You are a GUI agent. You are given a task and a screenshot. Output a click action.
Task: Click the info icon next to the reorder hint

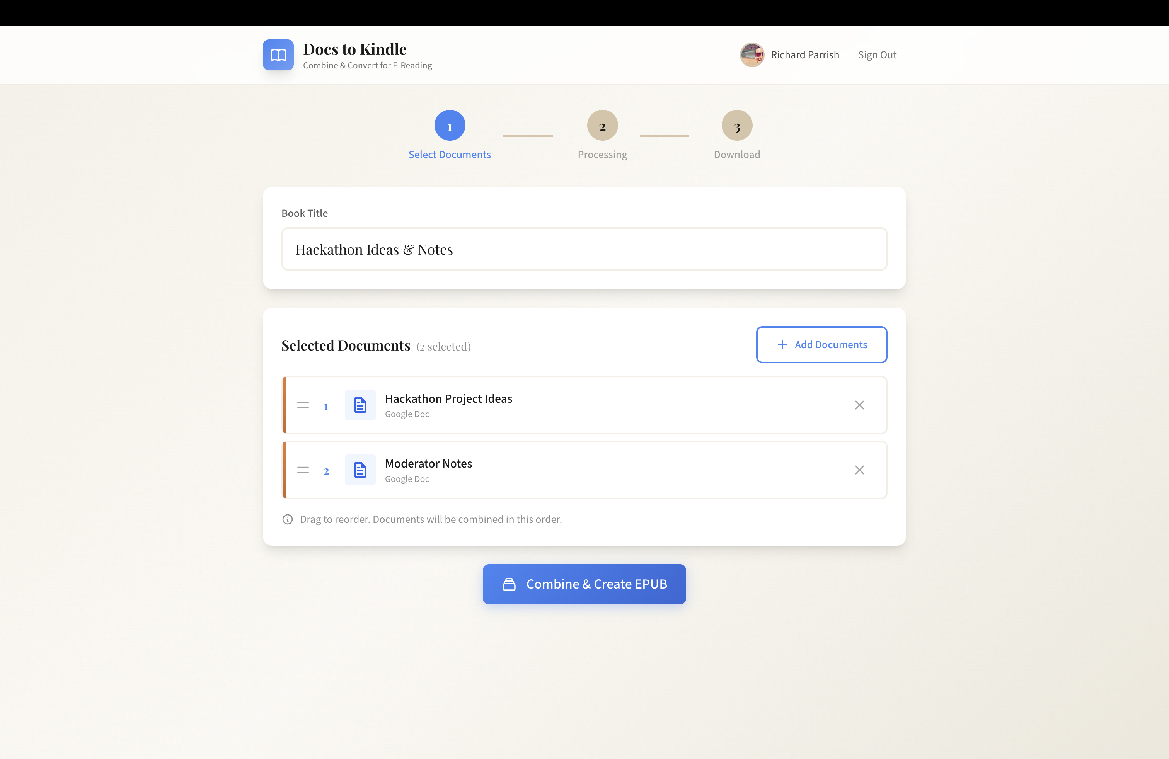(287, 519)
